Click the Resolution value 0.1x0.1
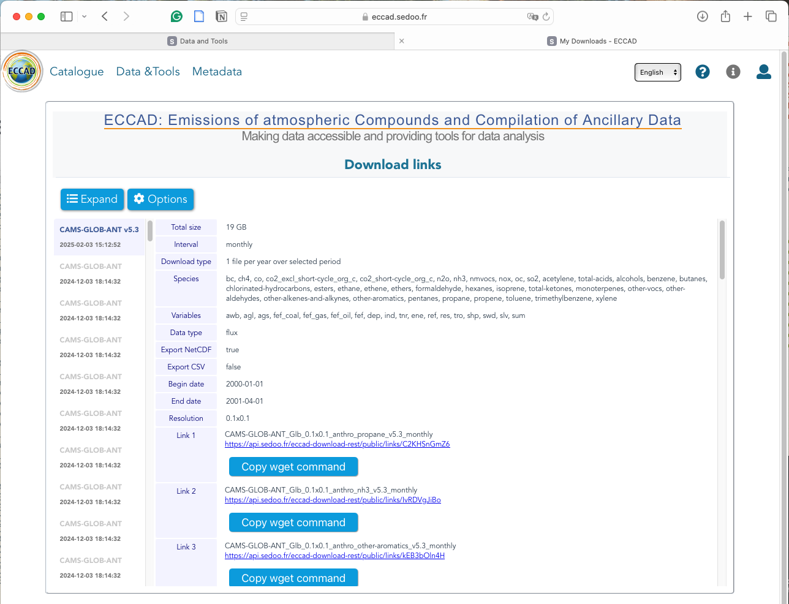The width and height of the screenshot is (789, 604). point(238,418)
